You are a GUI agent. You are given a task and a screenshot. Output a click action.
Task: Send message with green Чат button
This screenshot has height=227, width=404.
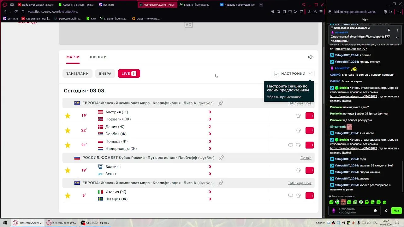pos(396,211)
